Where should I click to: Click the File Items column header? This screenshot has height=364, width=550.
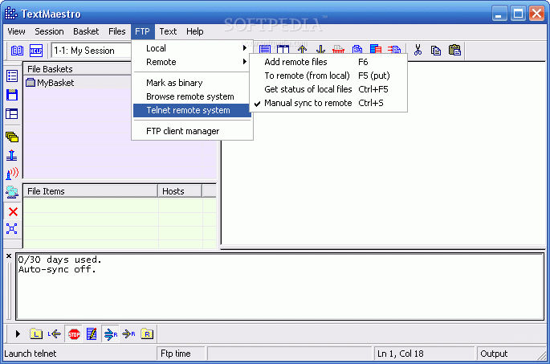pos(91,191)
